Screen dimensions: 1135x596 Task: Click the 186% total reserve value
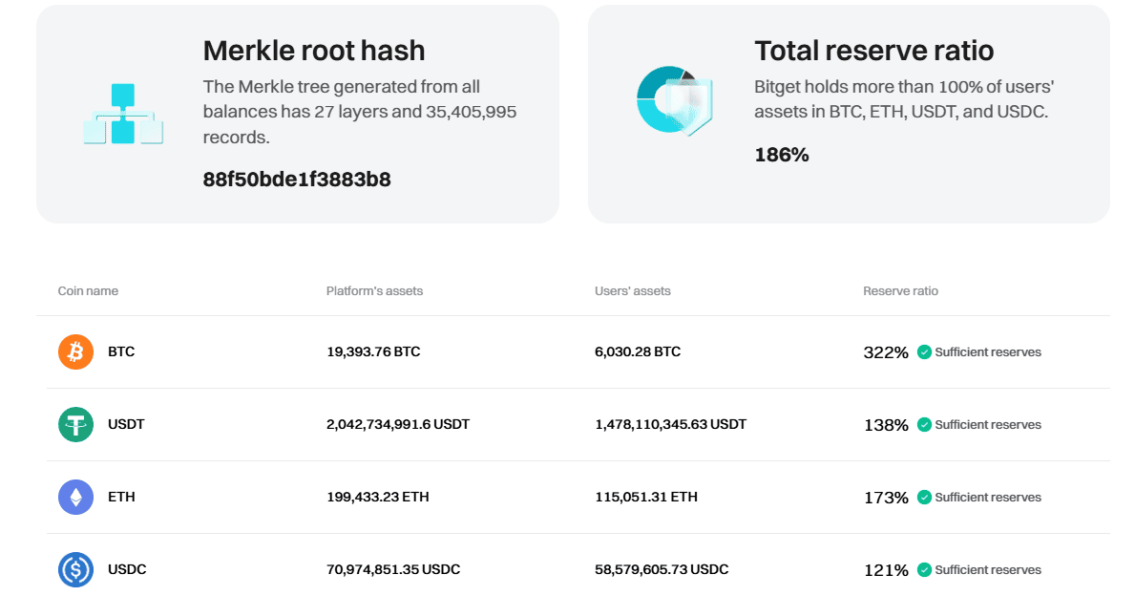[782, 155]
